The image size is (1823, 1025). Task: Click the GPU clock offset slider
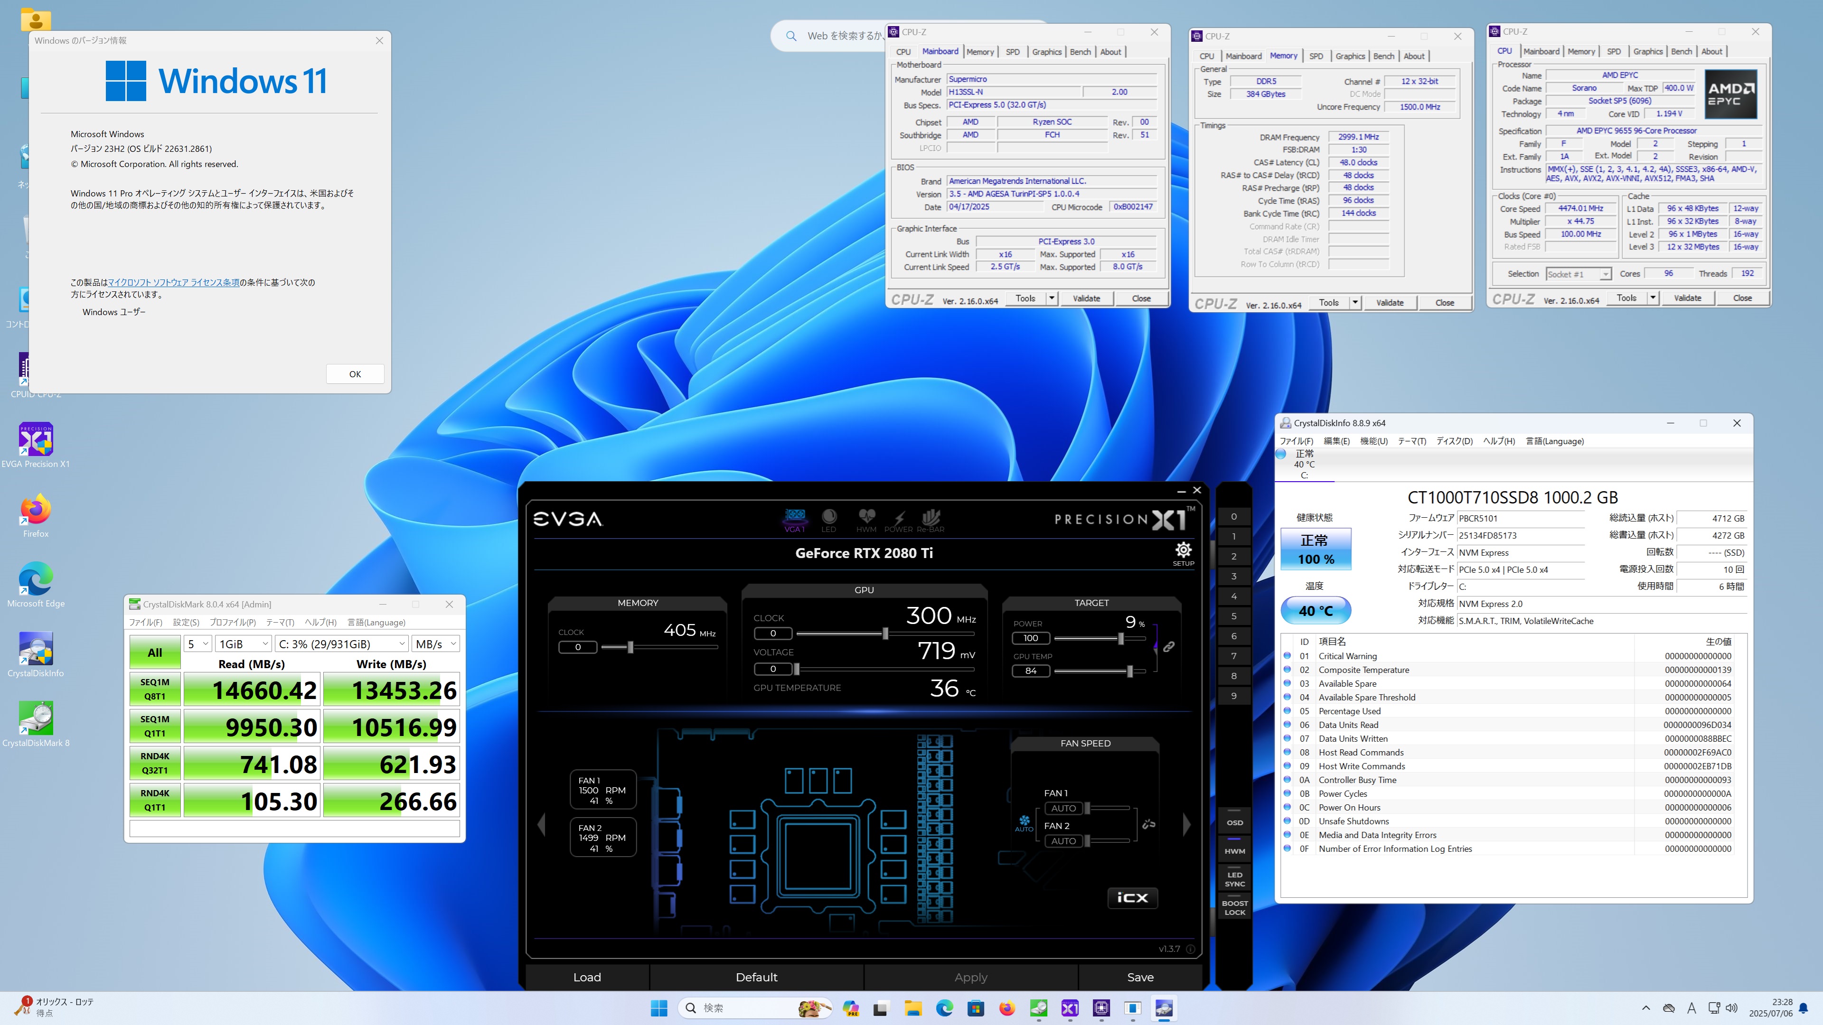[x=884, y=633]
